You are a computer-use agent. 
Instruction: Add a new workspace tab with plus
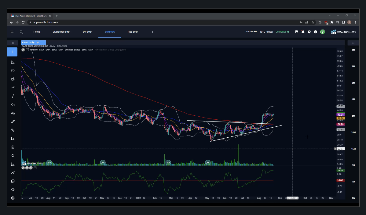coord(152,32)
